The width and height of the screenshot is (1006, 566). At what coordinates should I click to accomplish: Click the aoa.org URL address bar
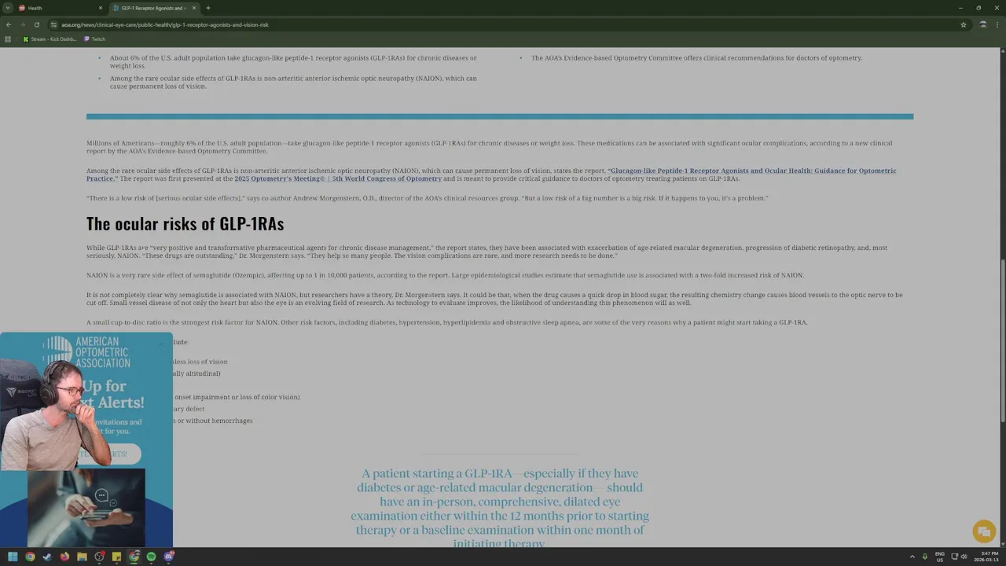(503, 24)
